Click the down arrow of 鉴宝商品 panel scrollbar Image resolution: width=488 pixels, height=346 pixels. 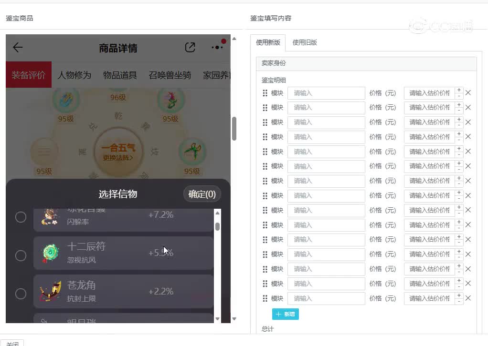pos(234,319)
